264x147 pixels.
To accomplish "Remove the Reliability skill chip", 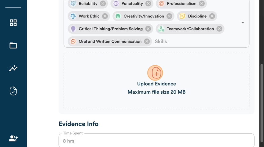I will (x=103, y=4).
